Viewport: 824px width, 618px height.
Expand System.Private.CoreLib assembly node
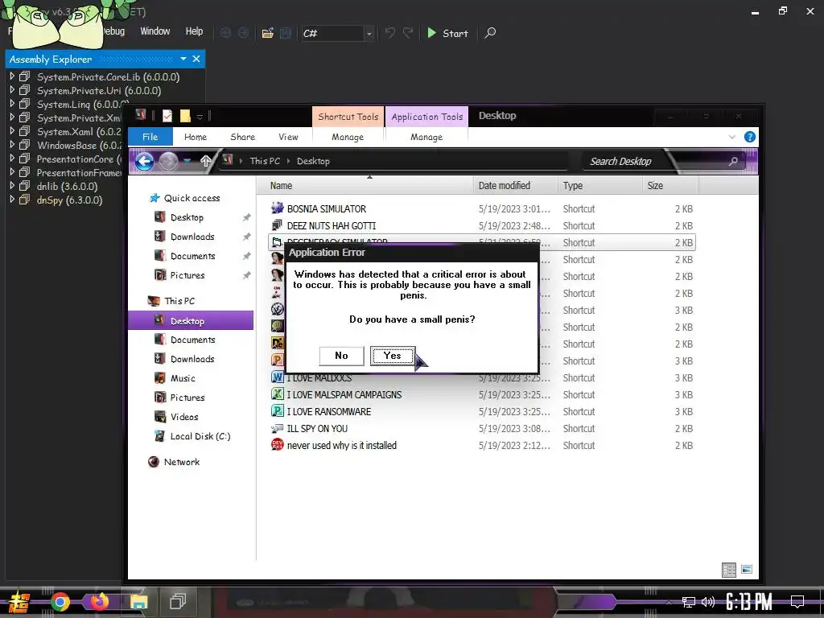pyautogui.click(x=12, y=76)
